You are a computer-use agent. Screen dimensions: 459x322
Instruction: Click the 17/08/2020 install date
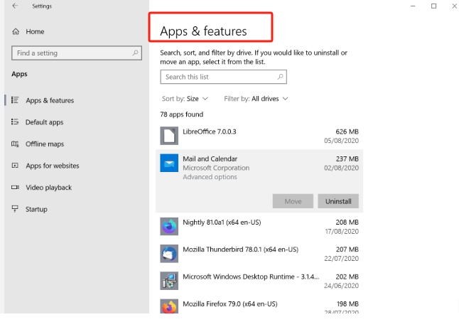click(342, 231)
